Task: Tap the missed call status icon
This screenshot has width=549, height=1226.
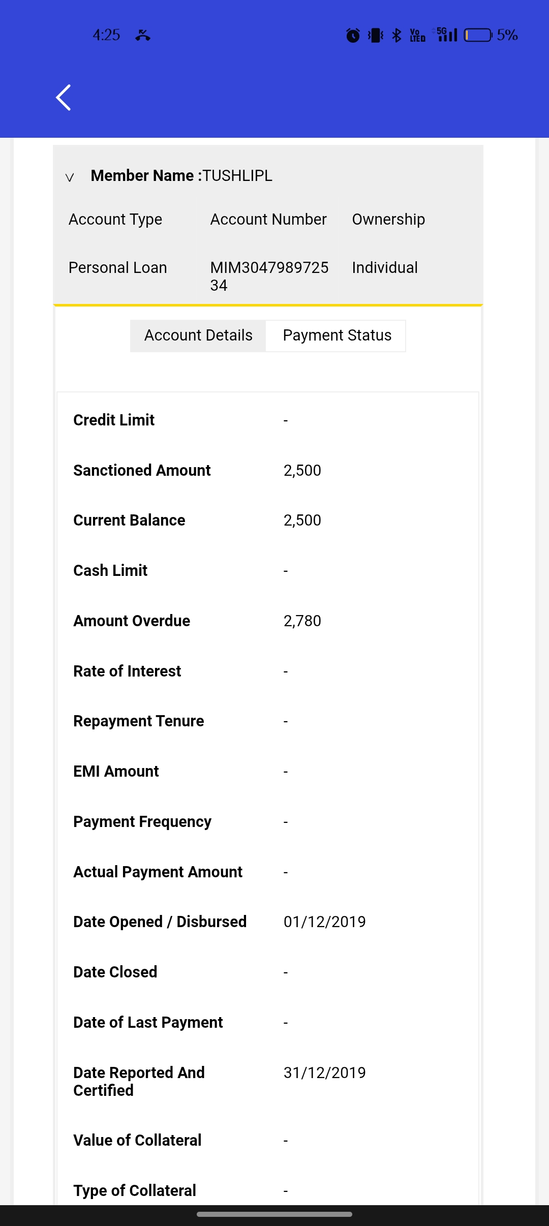Action: (x=143, y=35)
